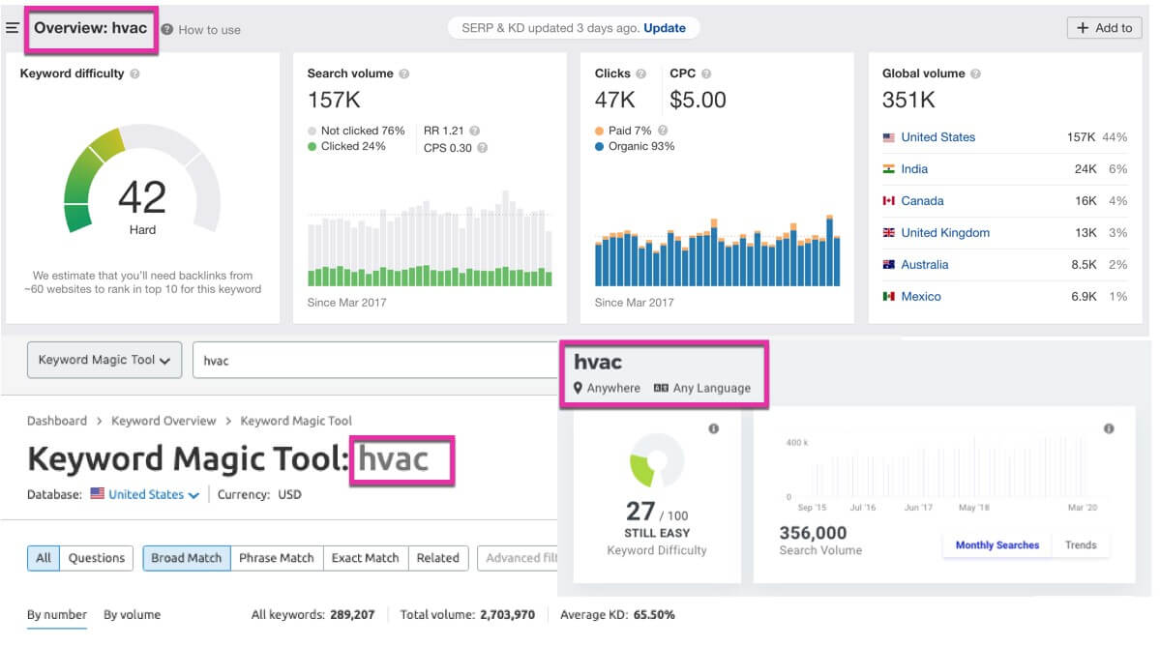This screenshot has height=647, width=1160.
Task: Click the Database United States flag icon
Action: coord(97,493)
